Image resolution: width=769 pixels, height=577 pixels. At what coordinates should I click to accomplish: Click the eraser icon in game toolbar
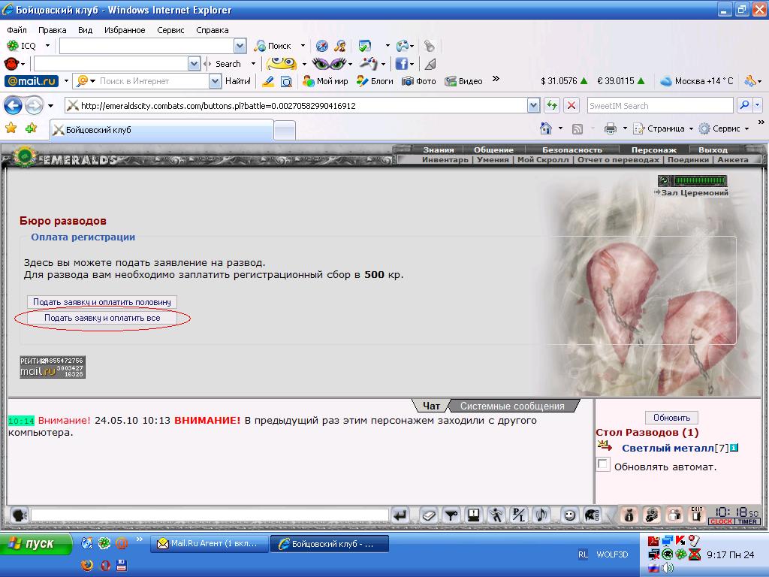[428, 515]
